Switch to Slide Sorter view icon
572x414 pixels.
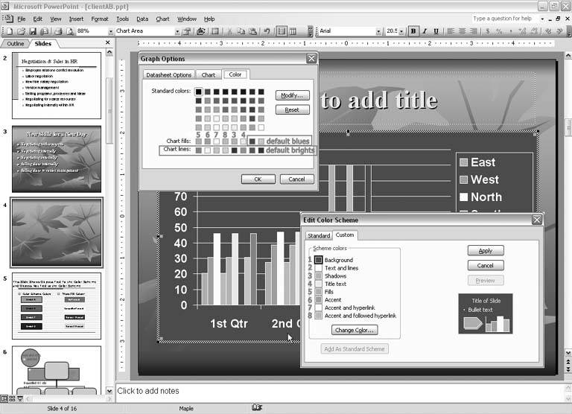(11, 400)
